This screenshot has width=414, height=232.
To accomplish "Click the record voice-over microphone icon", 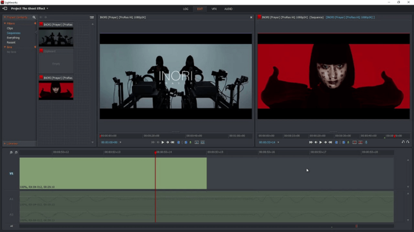I will pos(366,142).
